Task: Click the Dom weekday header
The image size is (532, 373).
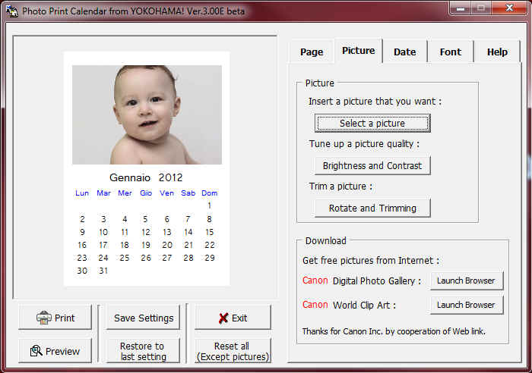Action: click(x=209, y=193)
